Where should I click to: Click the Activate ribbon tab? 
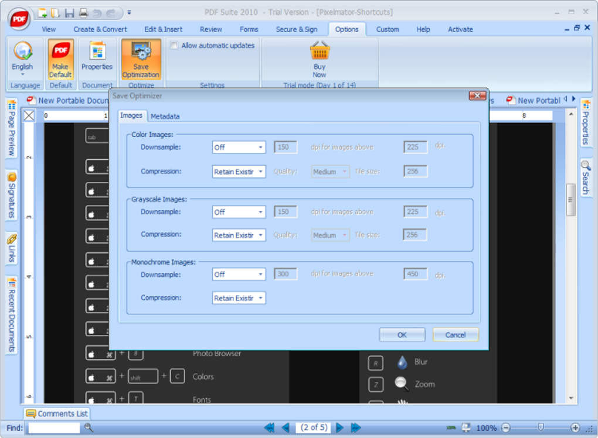tap(460, 29)
